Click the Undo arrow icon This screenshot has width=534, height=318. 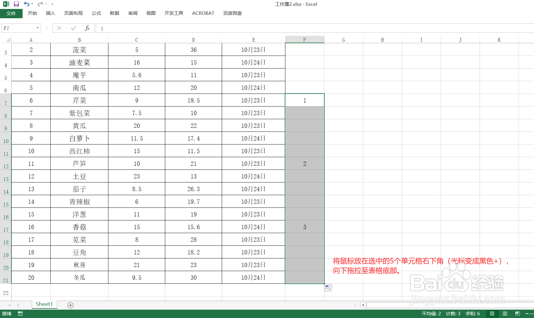click(27, 4)
